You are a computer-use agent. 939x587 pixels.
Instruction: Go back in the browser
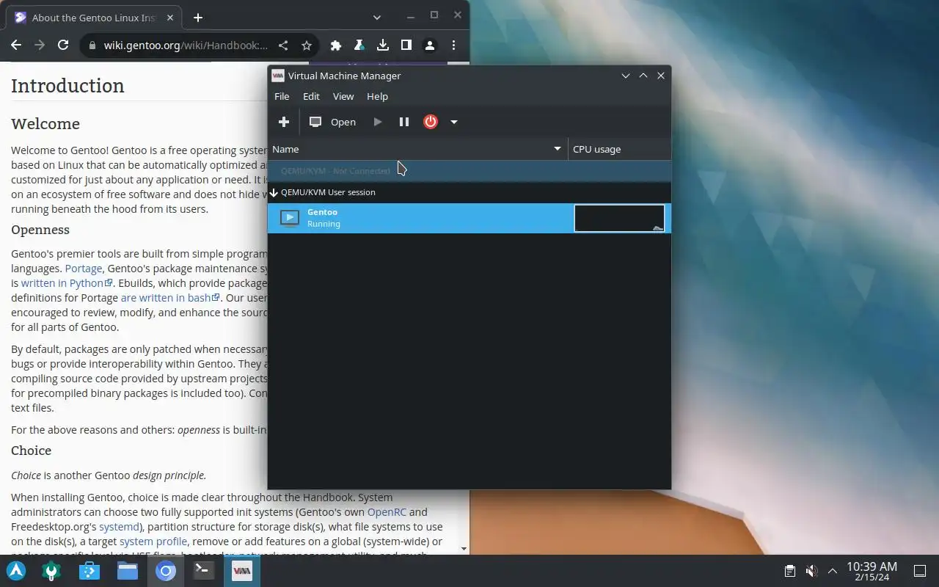click(x=16, y=45)
